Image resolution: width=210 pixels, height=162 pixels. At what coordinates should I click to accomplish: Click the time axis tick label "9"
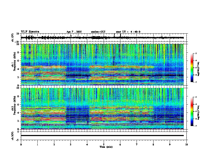[x=170, y=145]
